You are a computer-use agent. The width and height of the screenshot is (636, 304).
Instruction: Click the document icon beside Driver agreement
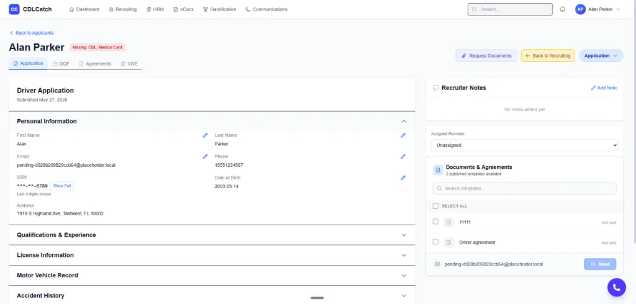point(448,243)
